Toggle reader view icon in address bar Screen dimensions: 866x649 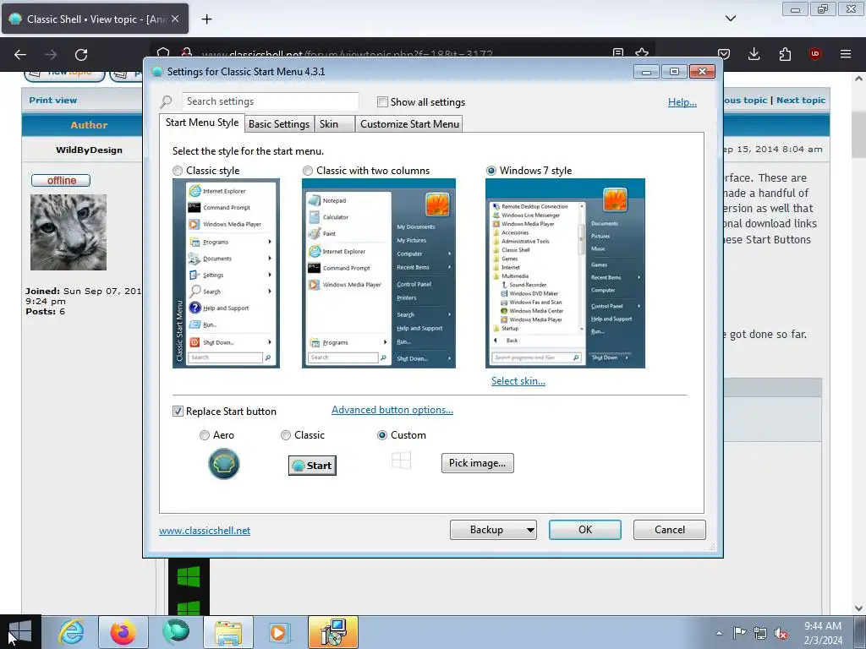[x=618, y=53]
